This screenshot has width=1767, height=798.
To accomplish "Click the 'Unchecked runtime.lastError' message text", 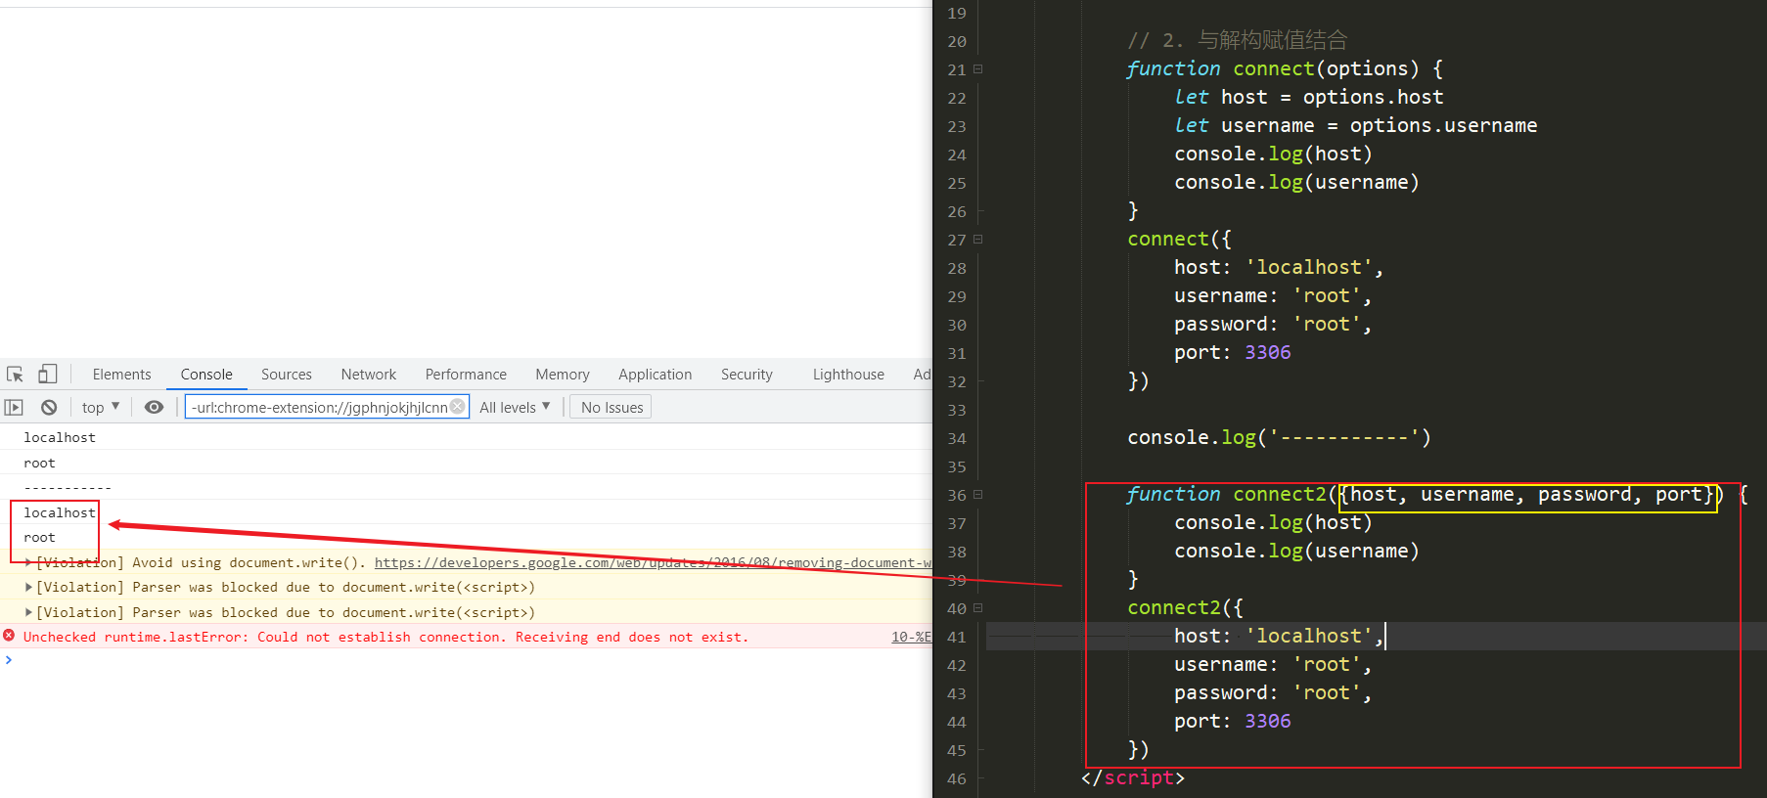I will point(385,637).
